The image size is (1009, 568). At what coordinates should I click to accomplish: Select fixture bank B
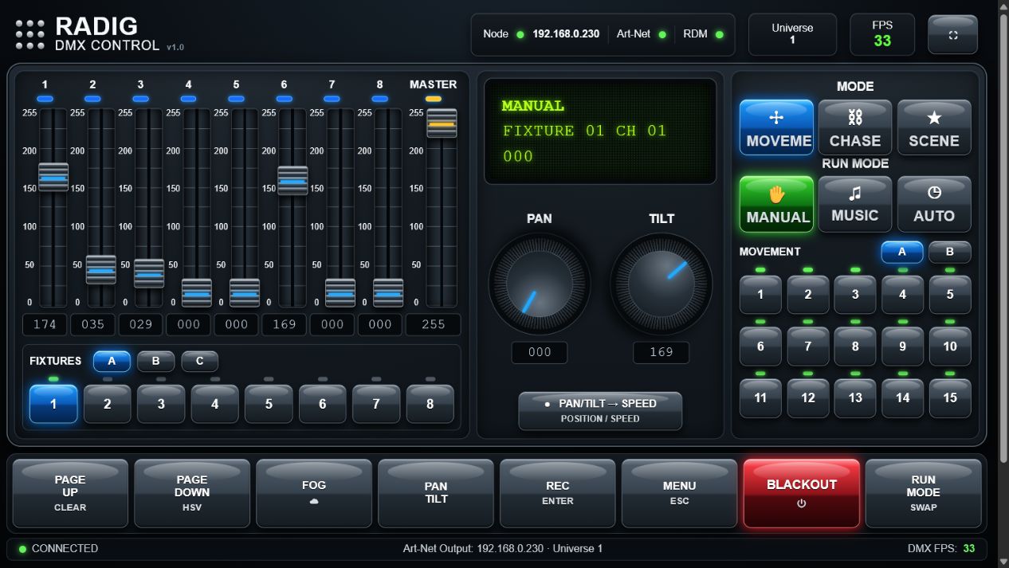(155, 361)
